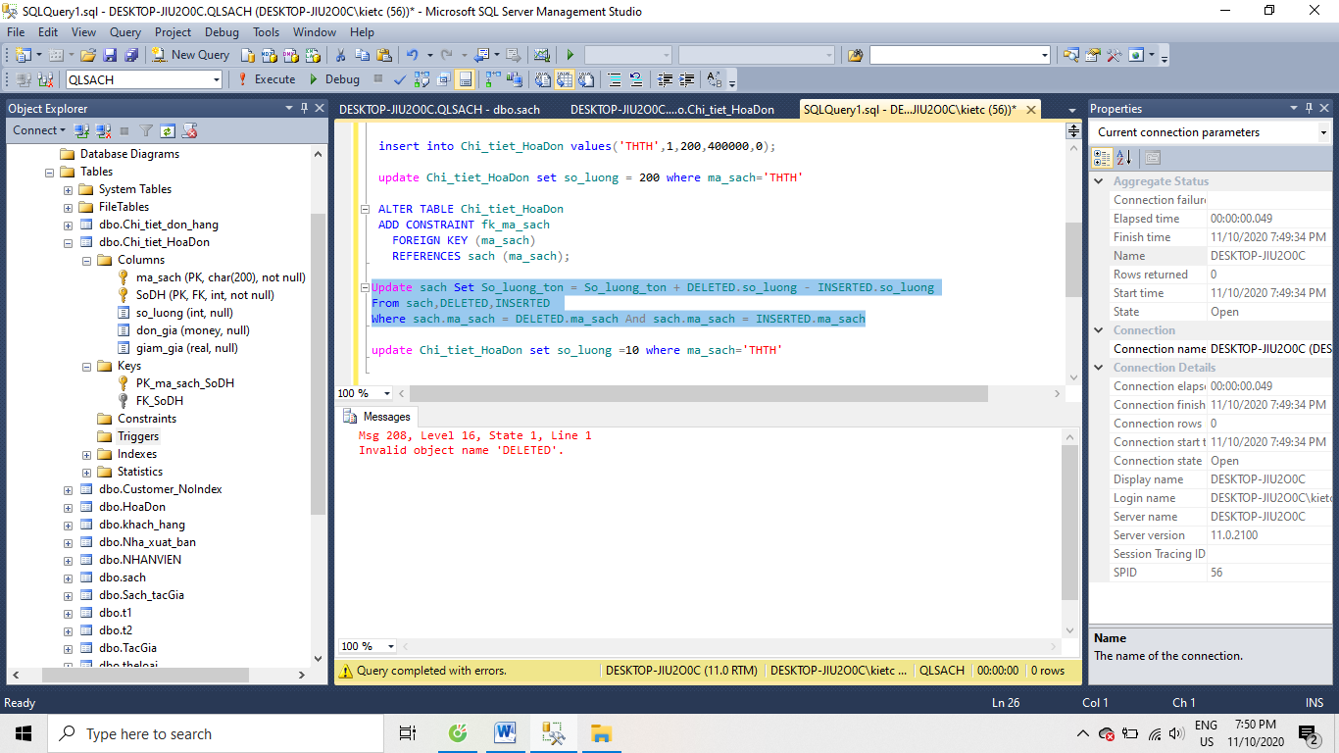This screenshot has width=1339, height=753.
Task: Click the Cut scissors icon
Action: [340, 55]
